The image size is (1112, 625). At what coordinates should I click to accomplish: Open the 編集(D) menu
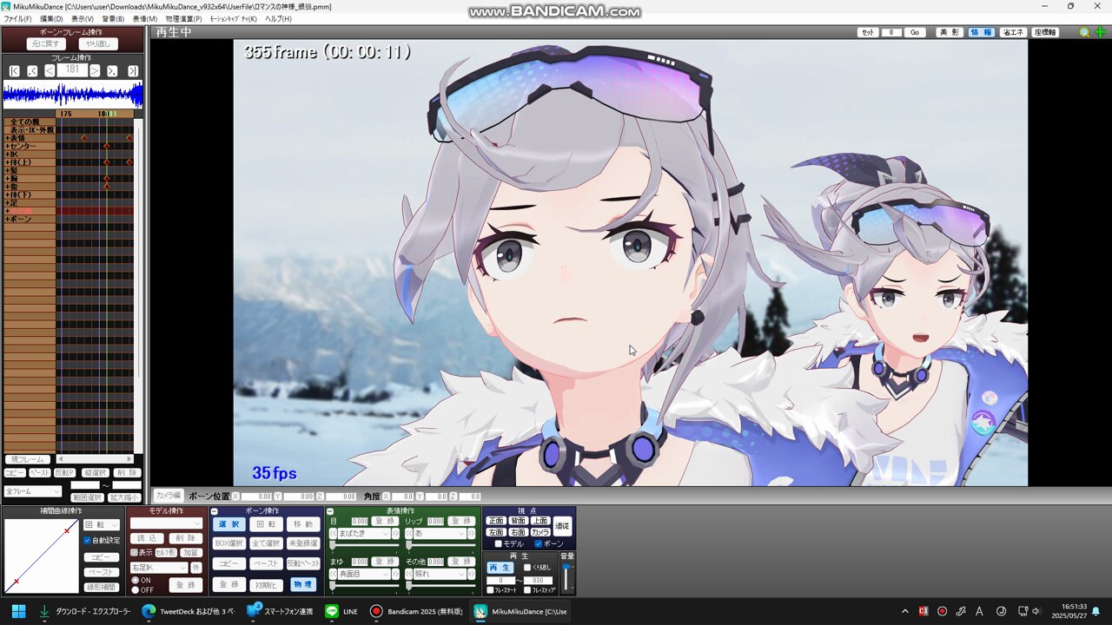(x=51, y=18)
